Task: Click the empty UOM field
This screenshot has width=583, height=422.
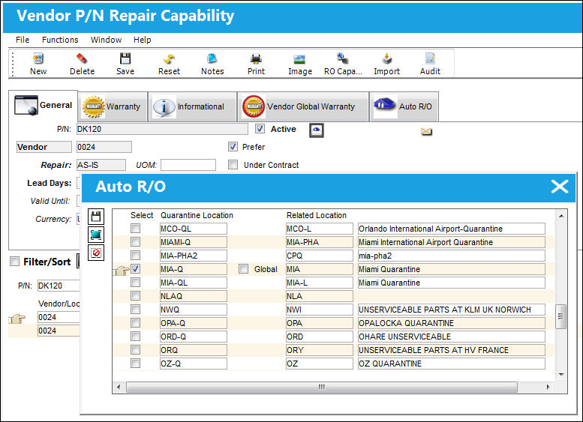Action: click(x=188, y=165)
